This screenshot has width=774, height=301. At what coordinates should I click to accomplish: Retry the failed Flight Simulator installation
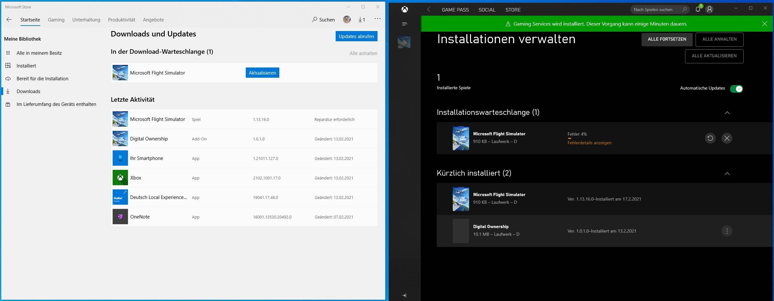(710, 138)
